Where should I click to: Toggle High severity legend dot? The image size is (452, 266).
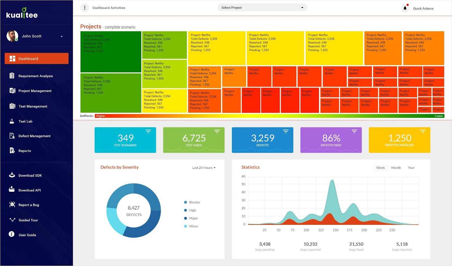point(186,210)
